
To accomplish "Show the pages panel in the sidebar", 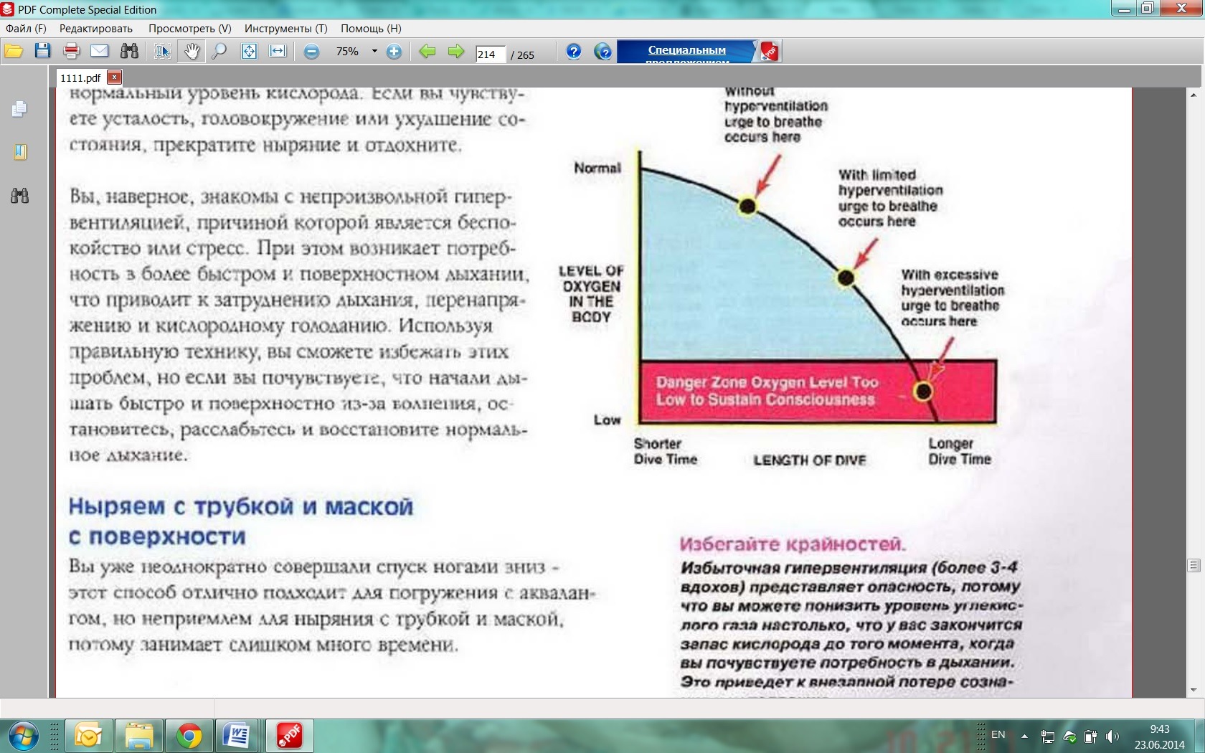I will [x=19, y=109].
